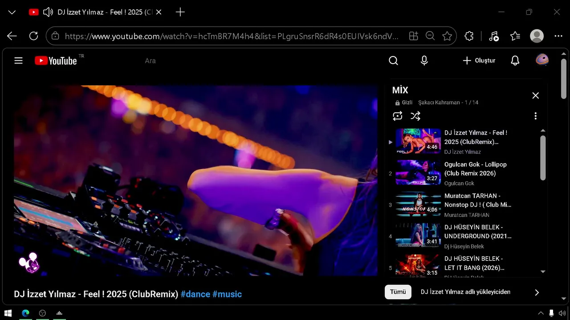Click the DJ HÜSEYİN BELEK - LET IT BANG title
570x320 pixels.
coord(474,263)
